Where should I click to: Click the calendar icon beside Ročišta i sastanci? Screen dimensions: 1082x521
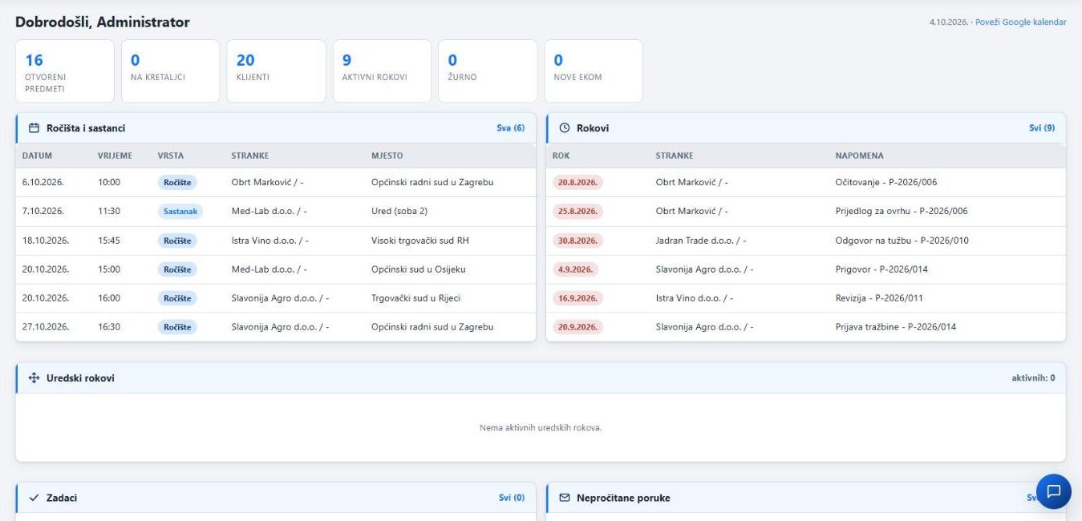(34, 128)
